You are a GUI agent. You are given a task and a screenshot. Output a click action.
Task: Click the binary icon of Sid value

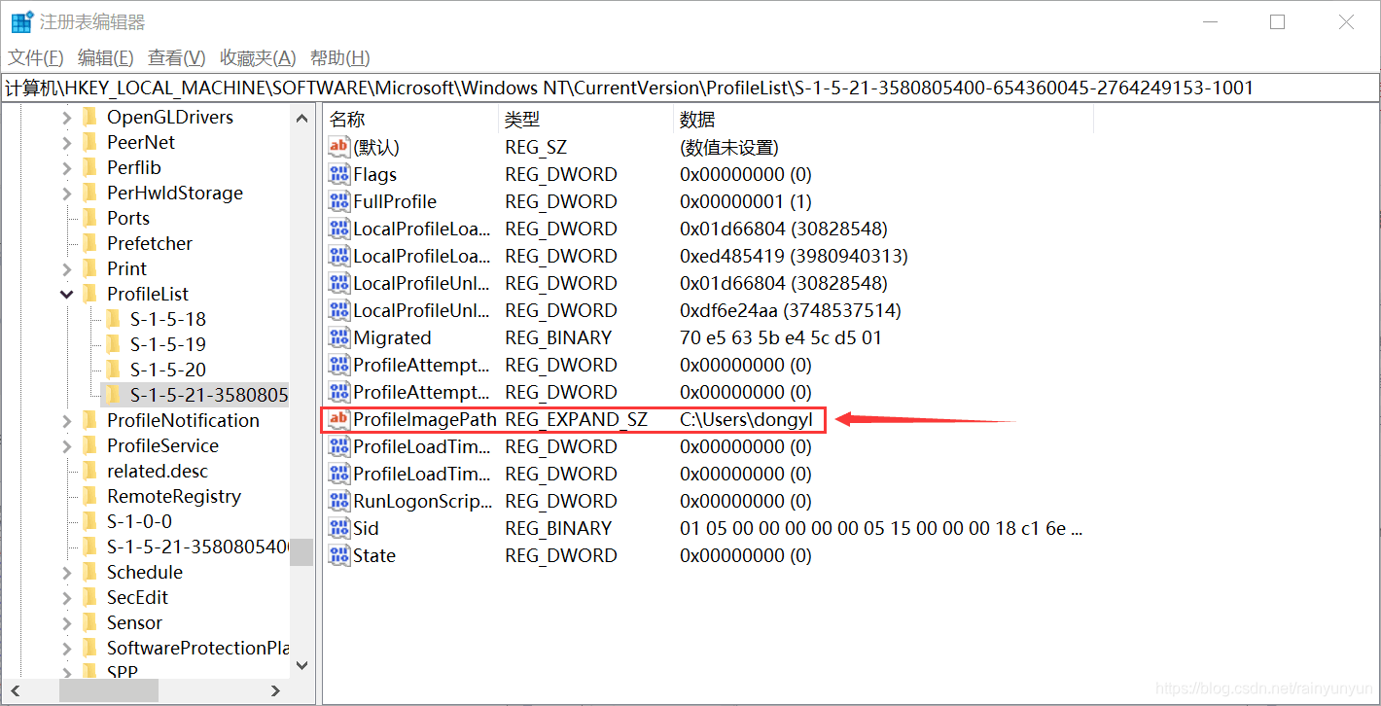tap(338, 528)
